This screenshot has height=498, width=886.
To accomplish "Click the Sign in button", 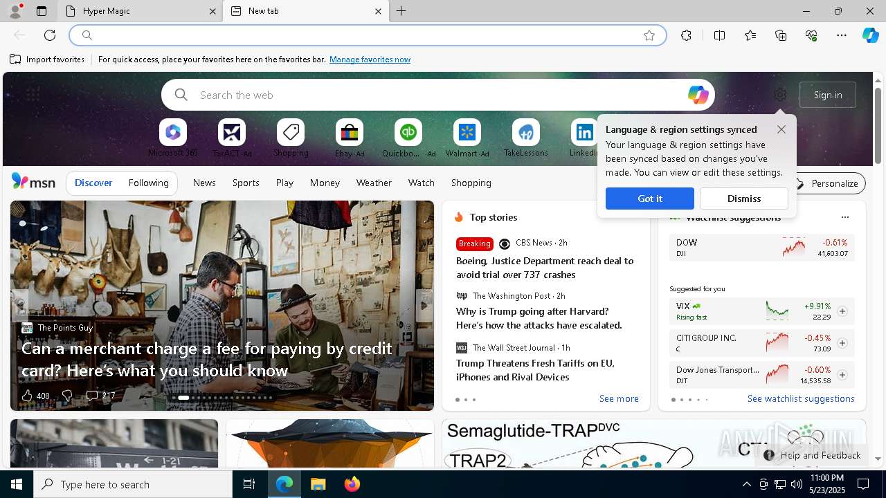I will click(828, 95).
